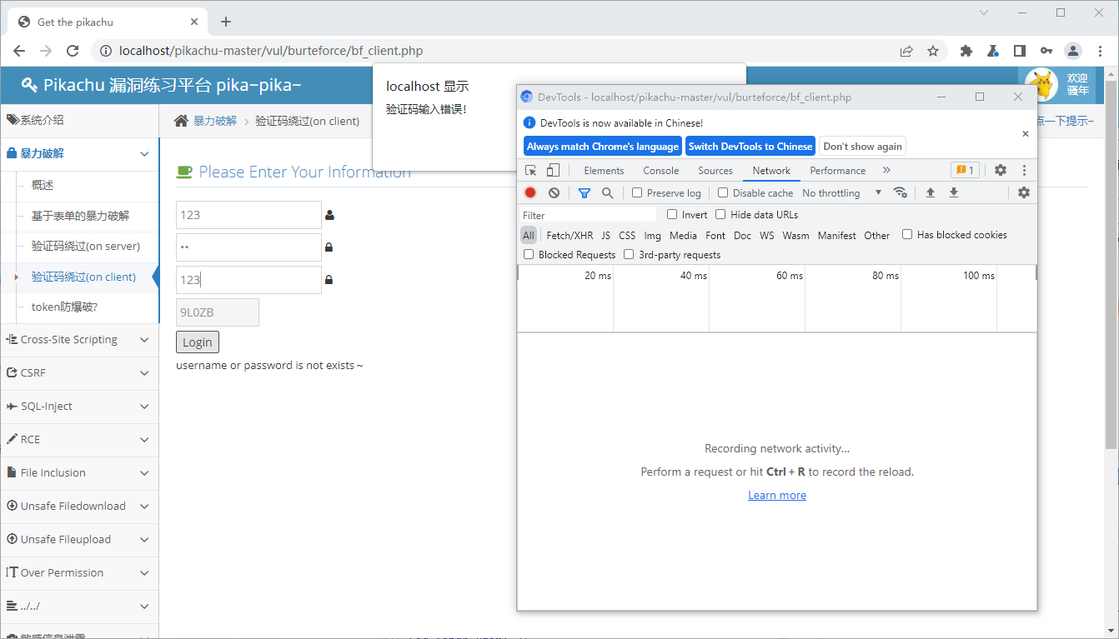Clear the network log
Screen dimensions: 1119x639
(554, 192)
